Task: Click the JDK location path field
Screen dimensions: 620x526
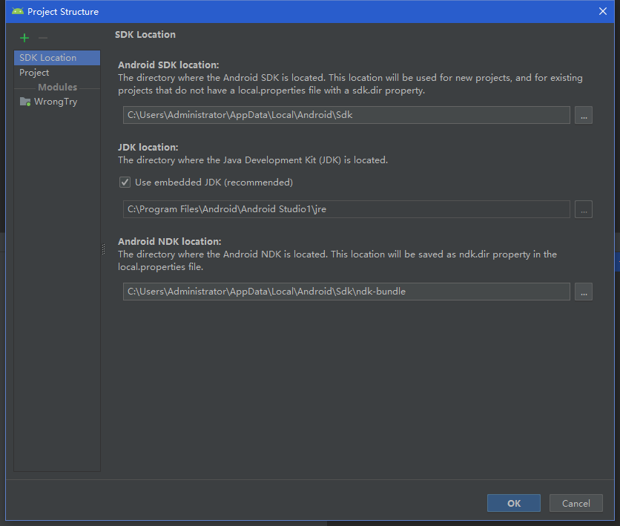Action: click(x=346, y=209)
